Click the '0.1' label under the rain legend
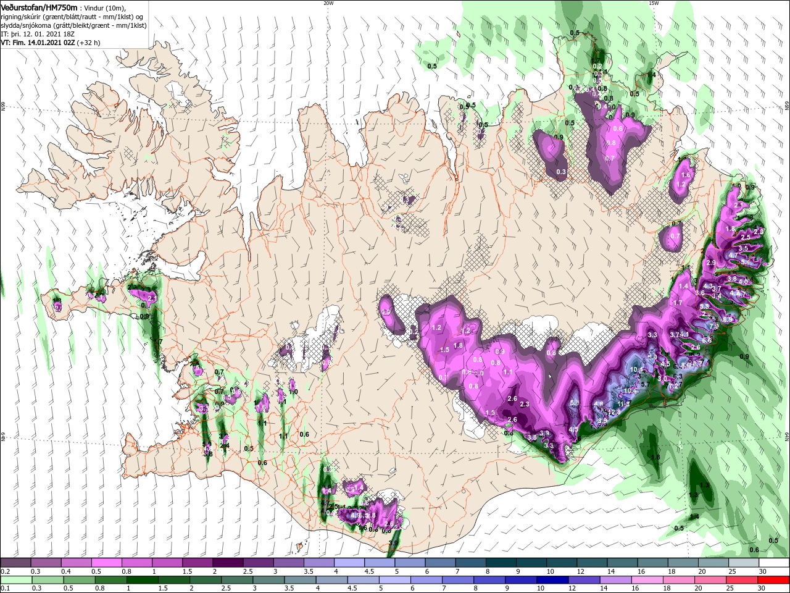790x593 pixels. click(x=6, y=589)
